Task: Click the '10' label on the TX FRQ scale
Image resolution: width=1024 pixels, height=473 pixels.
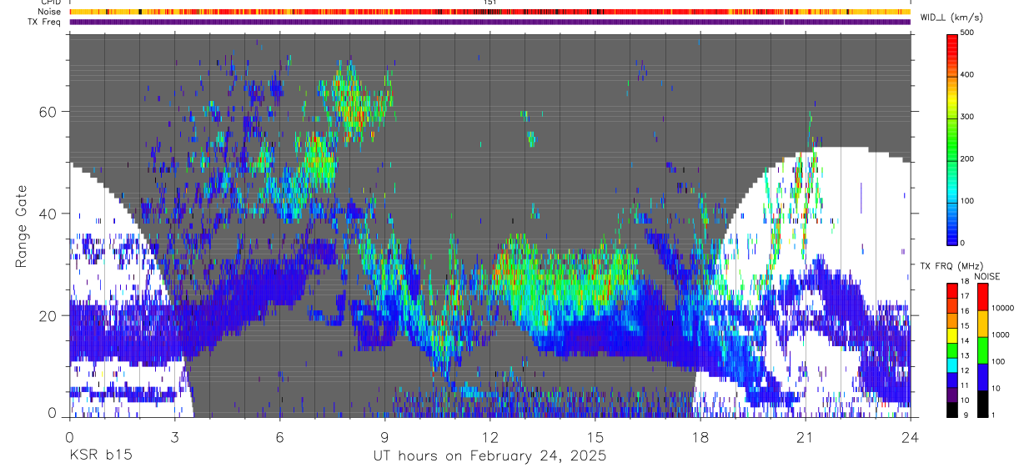Action: [x=965, y=400]
